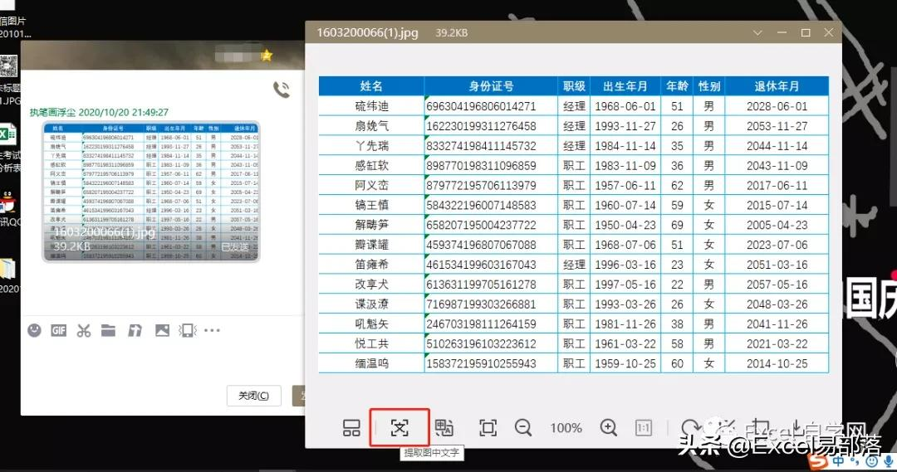
Task: Open the GIF sticker panel
Action: pyautogui.click(x=58, y=330)
